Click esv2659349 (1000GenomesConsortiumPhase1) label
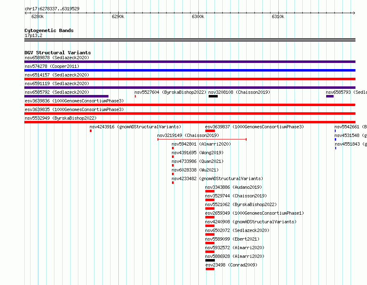 pos(254,213)
